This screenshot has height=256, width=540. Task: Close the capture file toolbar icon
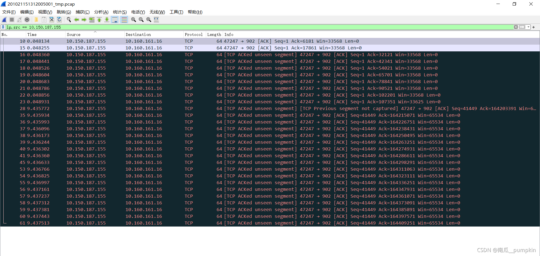point(52,20)
